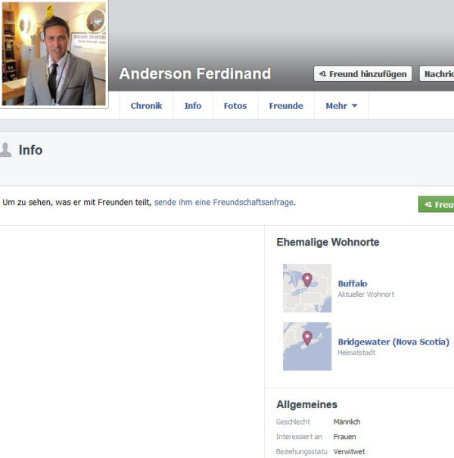Open the Freunde tab
The width and height of the screenshot is (454, 458).
[x=286, y=106]
